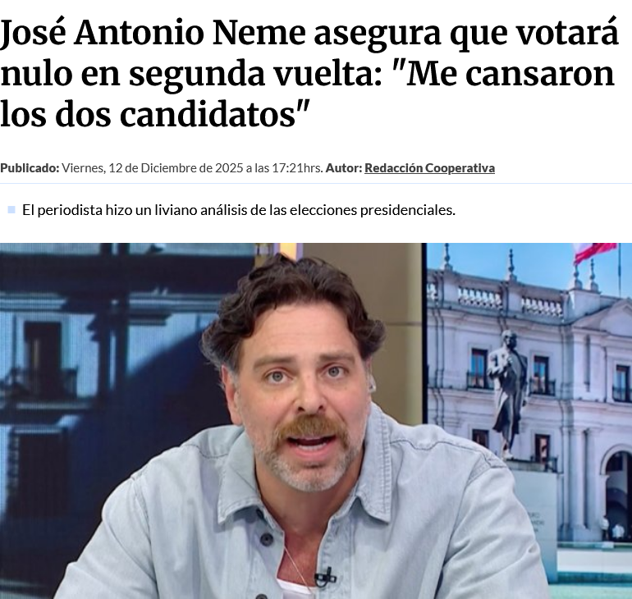
Task: Click the earpiece in the journalist's ear
Action: [x=371, y=387]
